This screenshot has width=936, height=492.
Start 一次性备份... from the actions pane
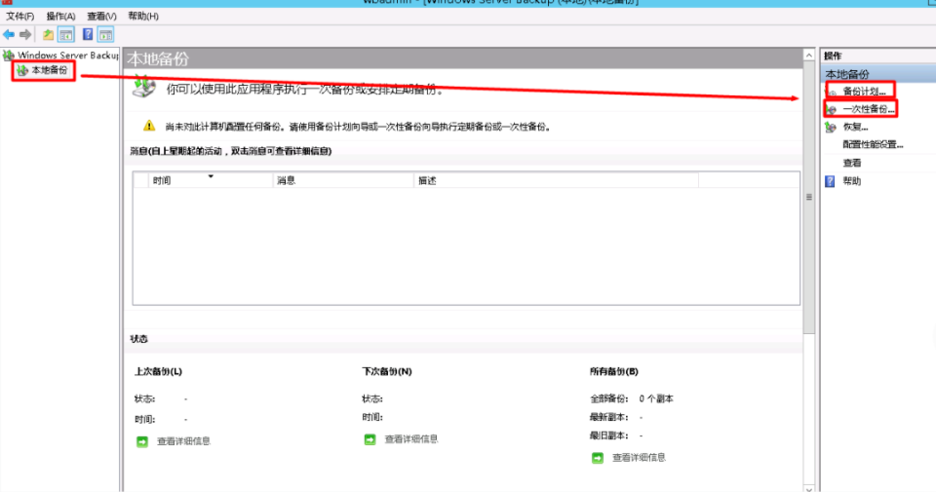point(866,109)
